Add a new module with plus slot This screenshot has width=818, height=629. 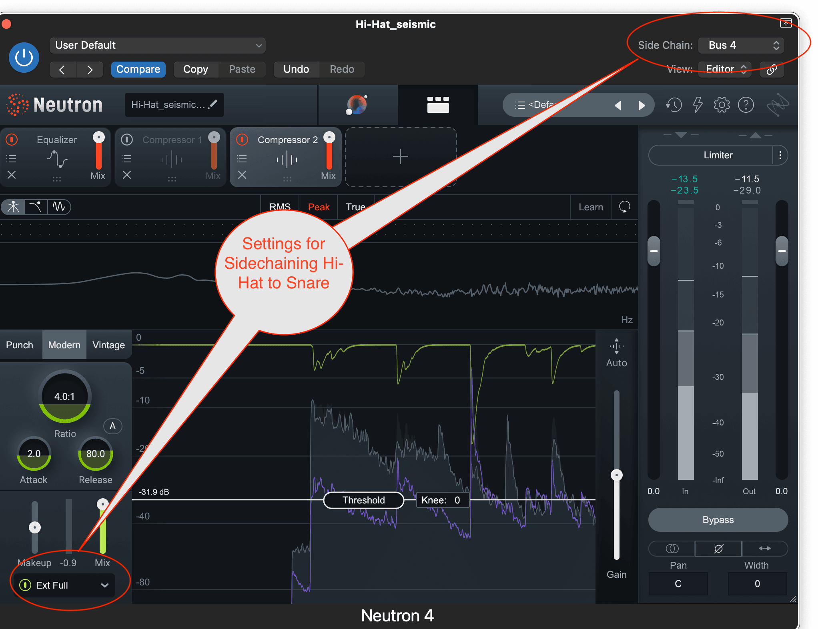pos(401,157)
